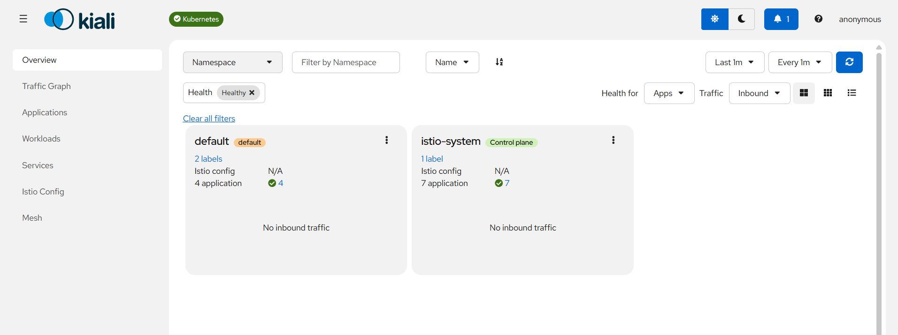Navigate to Workloads
Screen dimensions: 898x335
coord(41,139)
